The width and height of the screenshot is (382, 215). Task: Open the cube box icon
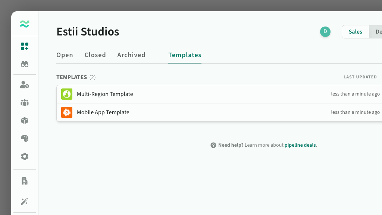(25, 121)
